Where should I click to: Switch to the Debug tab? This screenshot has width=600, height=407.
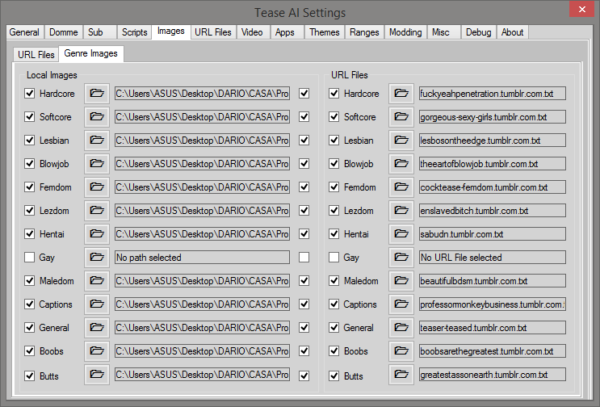tap(478, 32)
